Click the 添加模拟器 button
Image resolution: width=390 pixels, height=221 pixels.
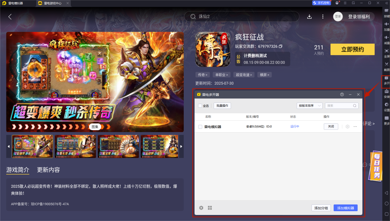click(x=346, y=208)
